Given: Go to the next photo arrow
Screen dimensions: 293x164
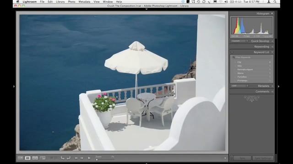Looking at the screenshot, I should pos(81,158).
